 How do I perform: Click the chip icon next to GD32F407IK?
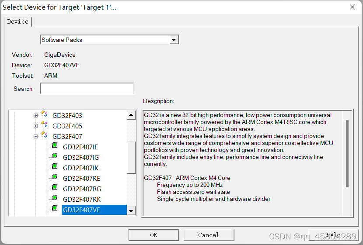55,166
